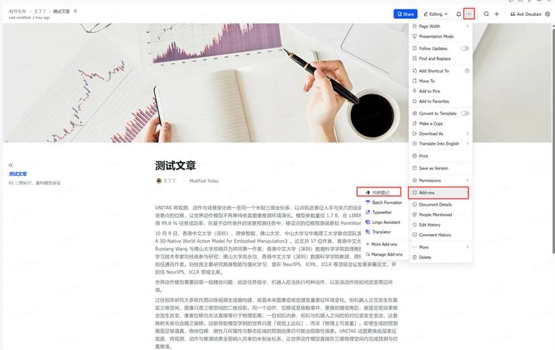This screenshot has height=350, width=555.
Task: Collapse the outline with the double-arrow icon
Action: (x=11, y=165)
